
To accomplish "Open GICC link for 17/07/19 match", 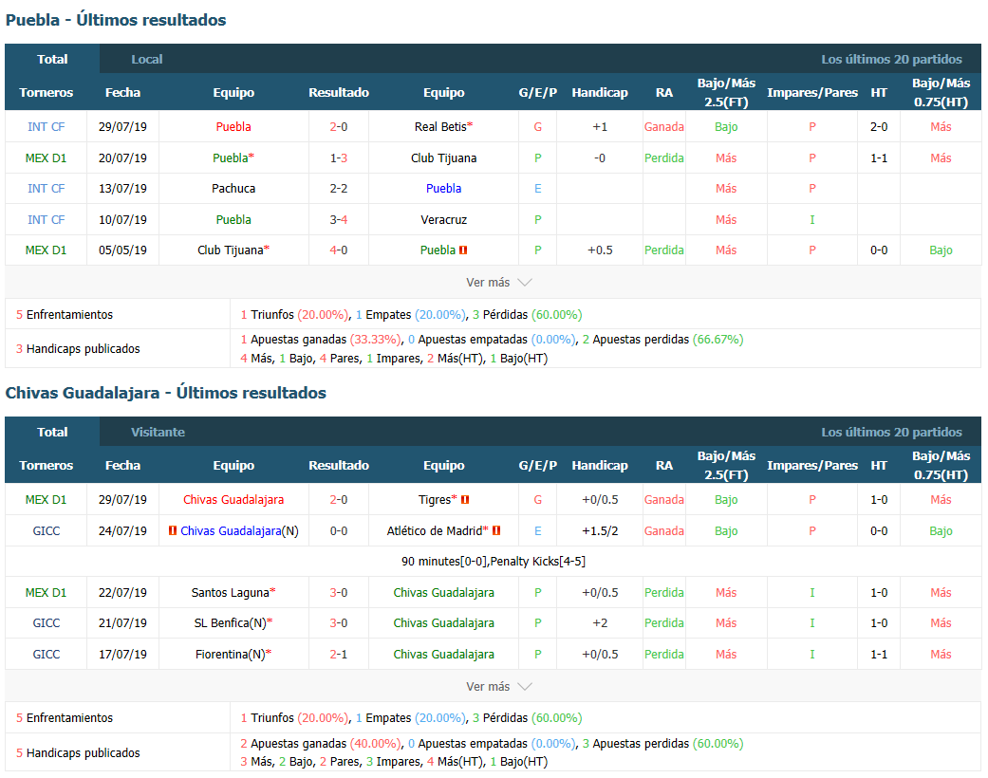I will point(46,655).
